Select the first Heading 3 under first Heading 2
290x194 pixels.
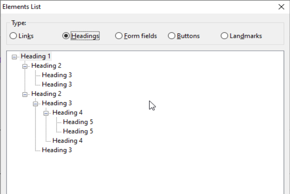click(x=57, y=75)
